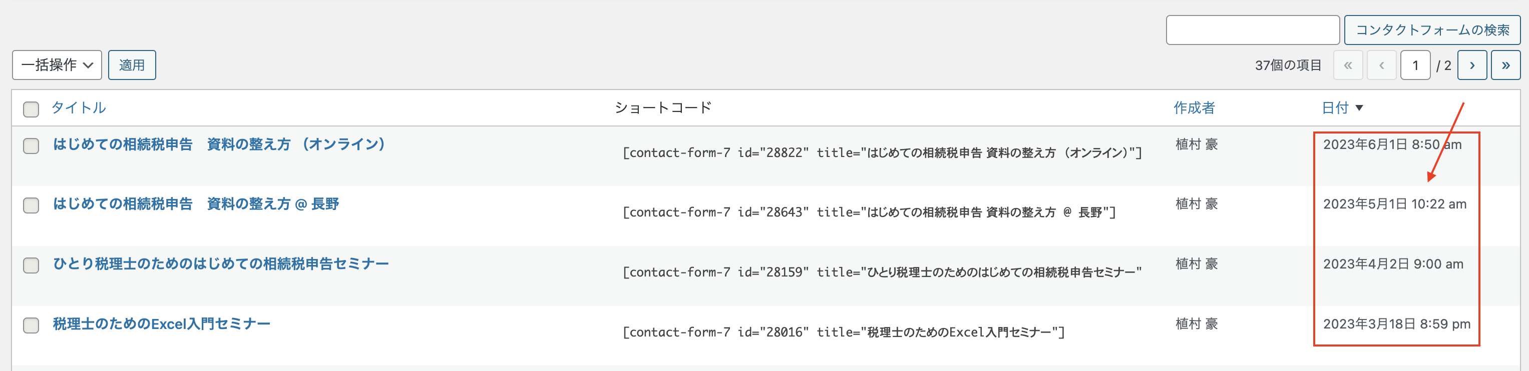
Task: Click the current page number field
Action: point(1416,65)
